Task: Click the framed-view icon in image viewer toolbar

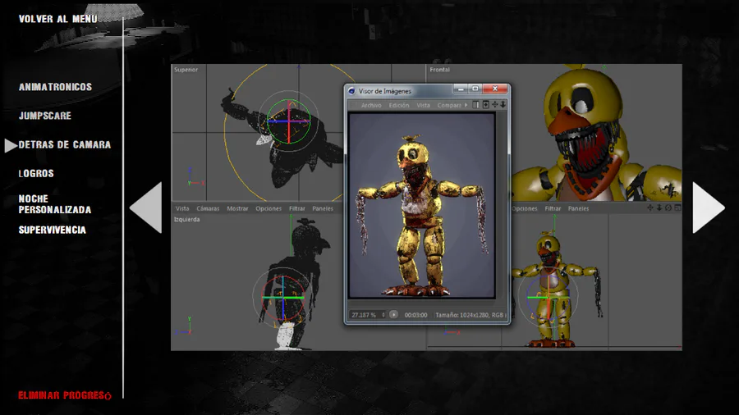Action: (486, 104)
